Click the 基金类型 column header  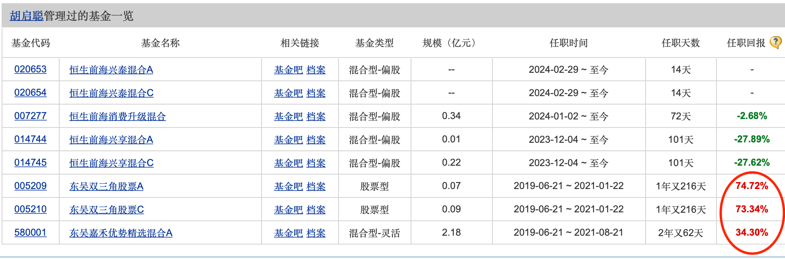[x=374, y=43]
